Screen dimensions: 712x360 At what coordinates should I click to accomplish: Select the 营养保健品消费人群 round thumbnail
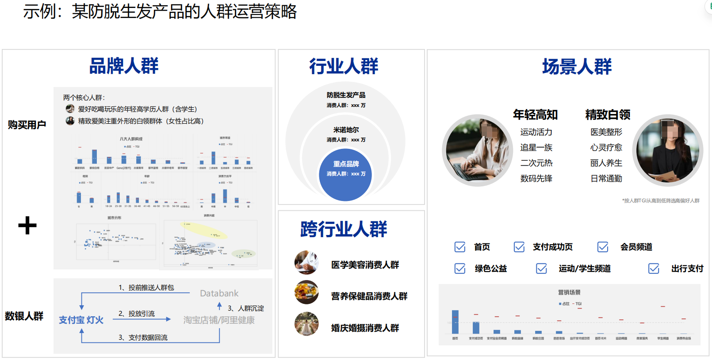[x=306, y=292]
